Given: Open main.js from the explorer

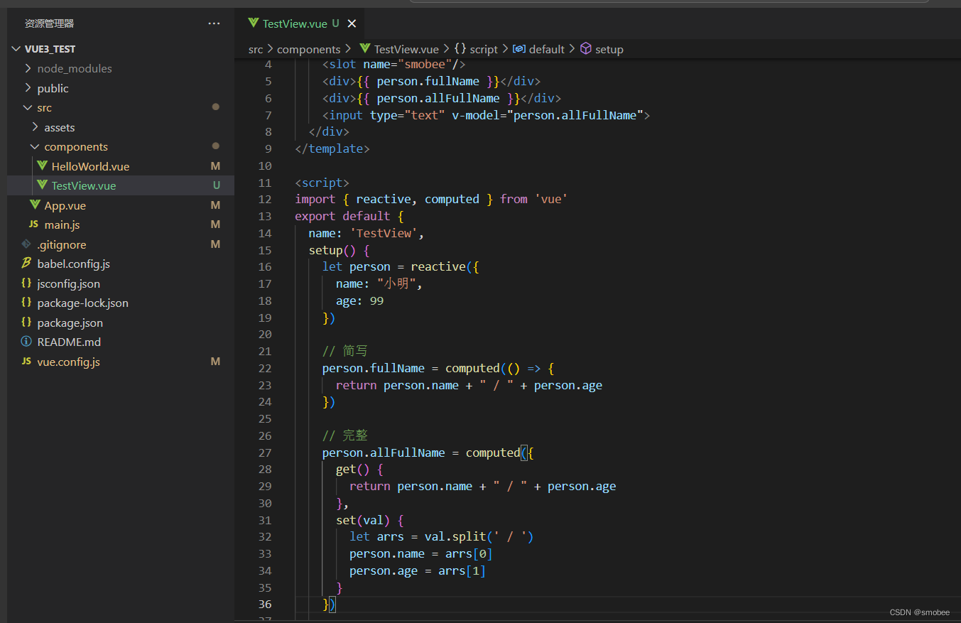Looking at the screenshot, I should (x=62, y=224).
